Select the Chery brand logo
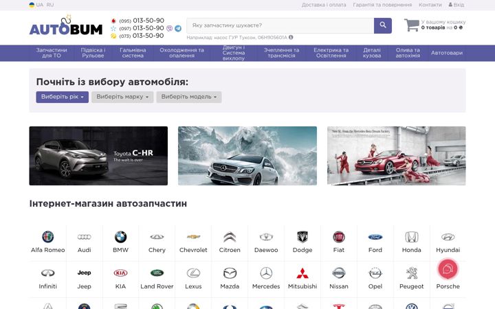 pyautogui.click(x=157, y=237)
